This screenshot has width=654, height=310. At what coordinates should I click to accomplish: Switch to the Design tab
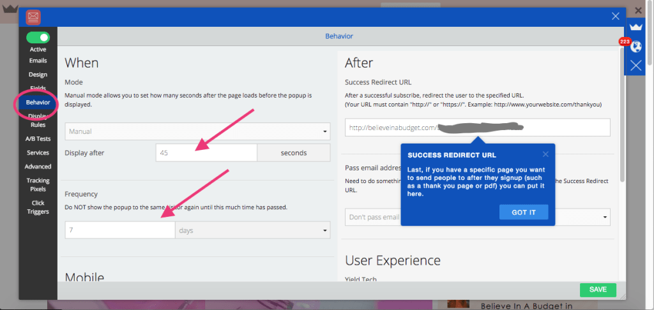(x=38, y=75)
